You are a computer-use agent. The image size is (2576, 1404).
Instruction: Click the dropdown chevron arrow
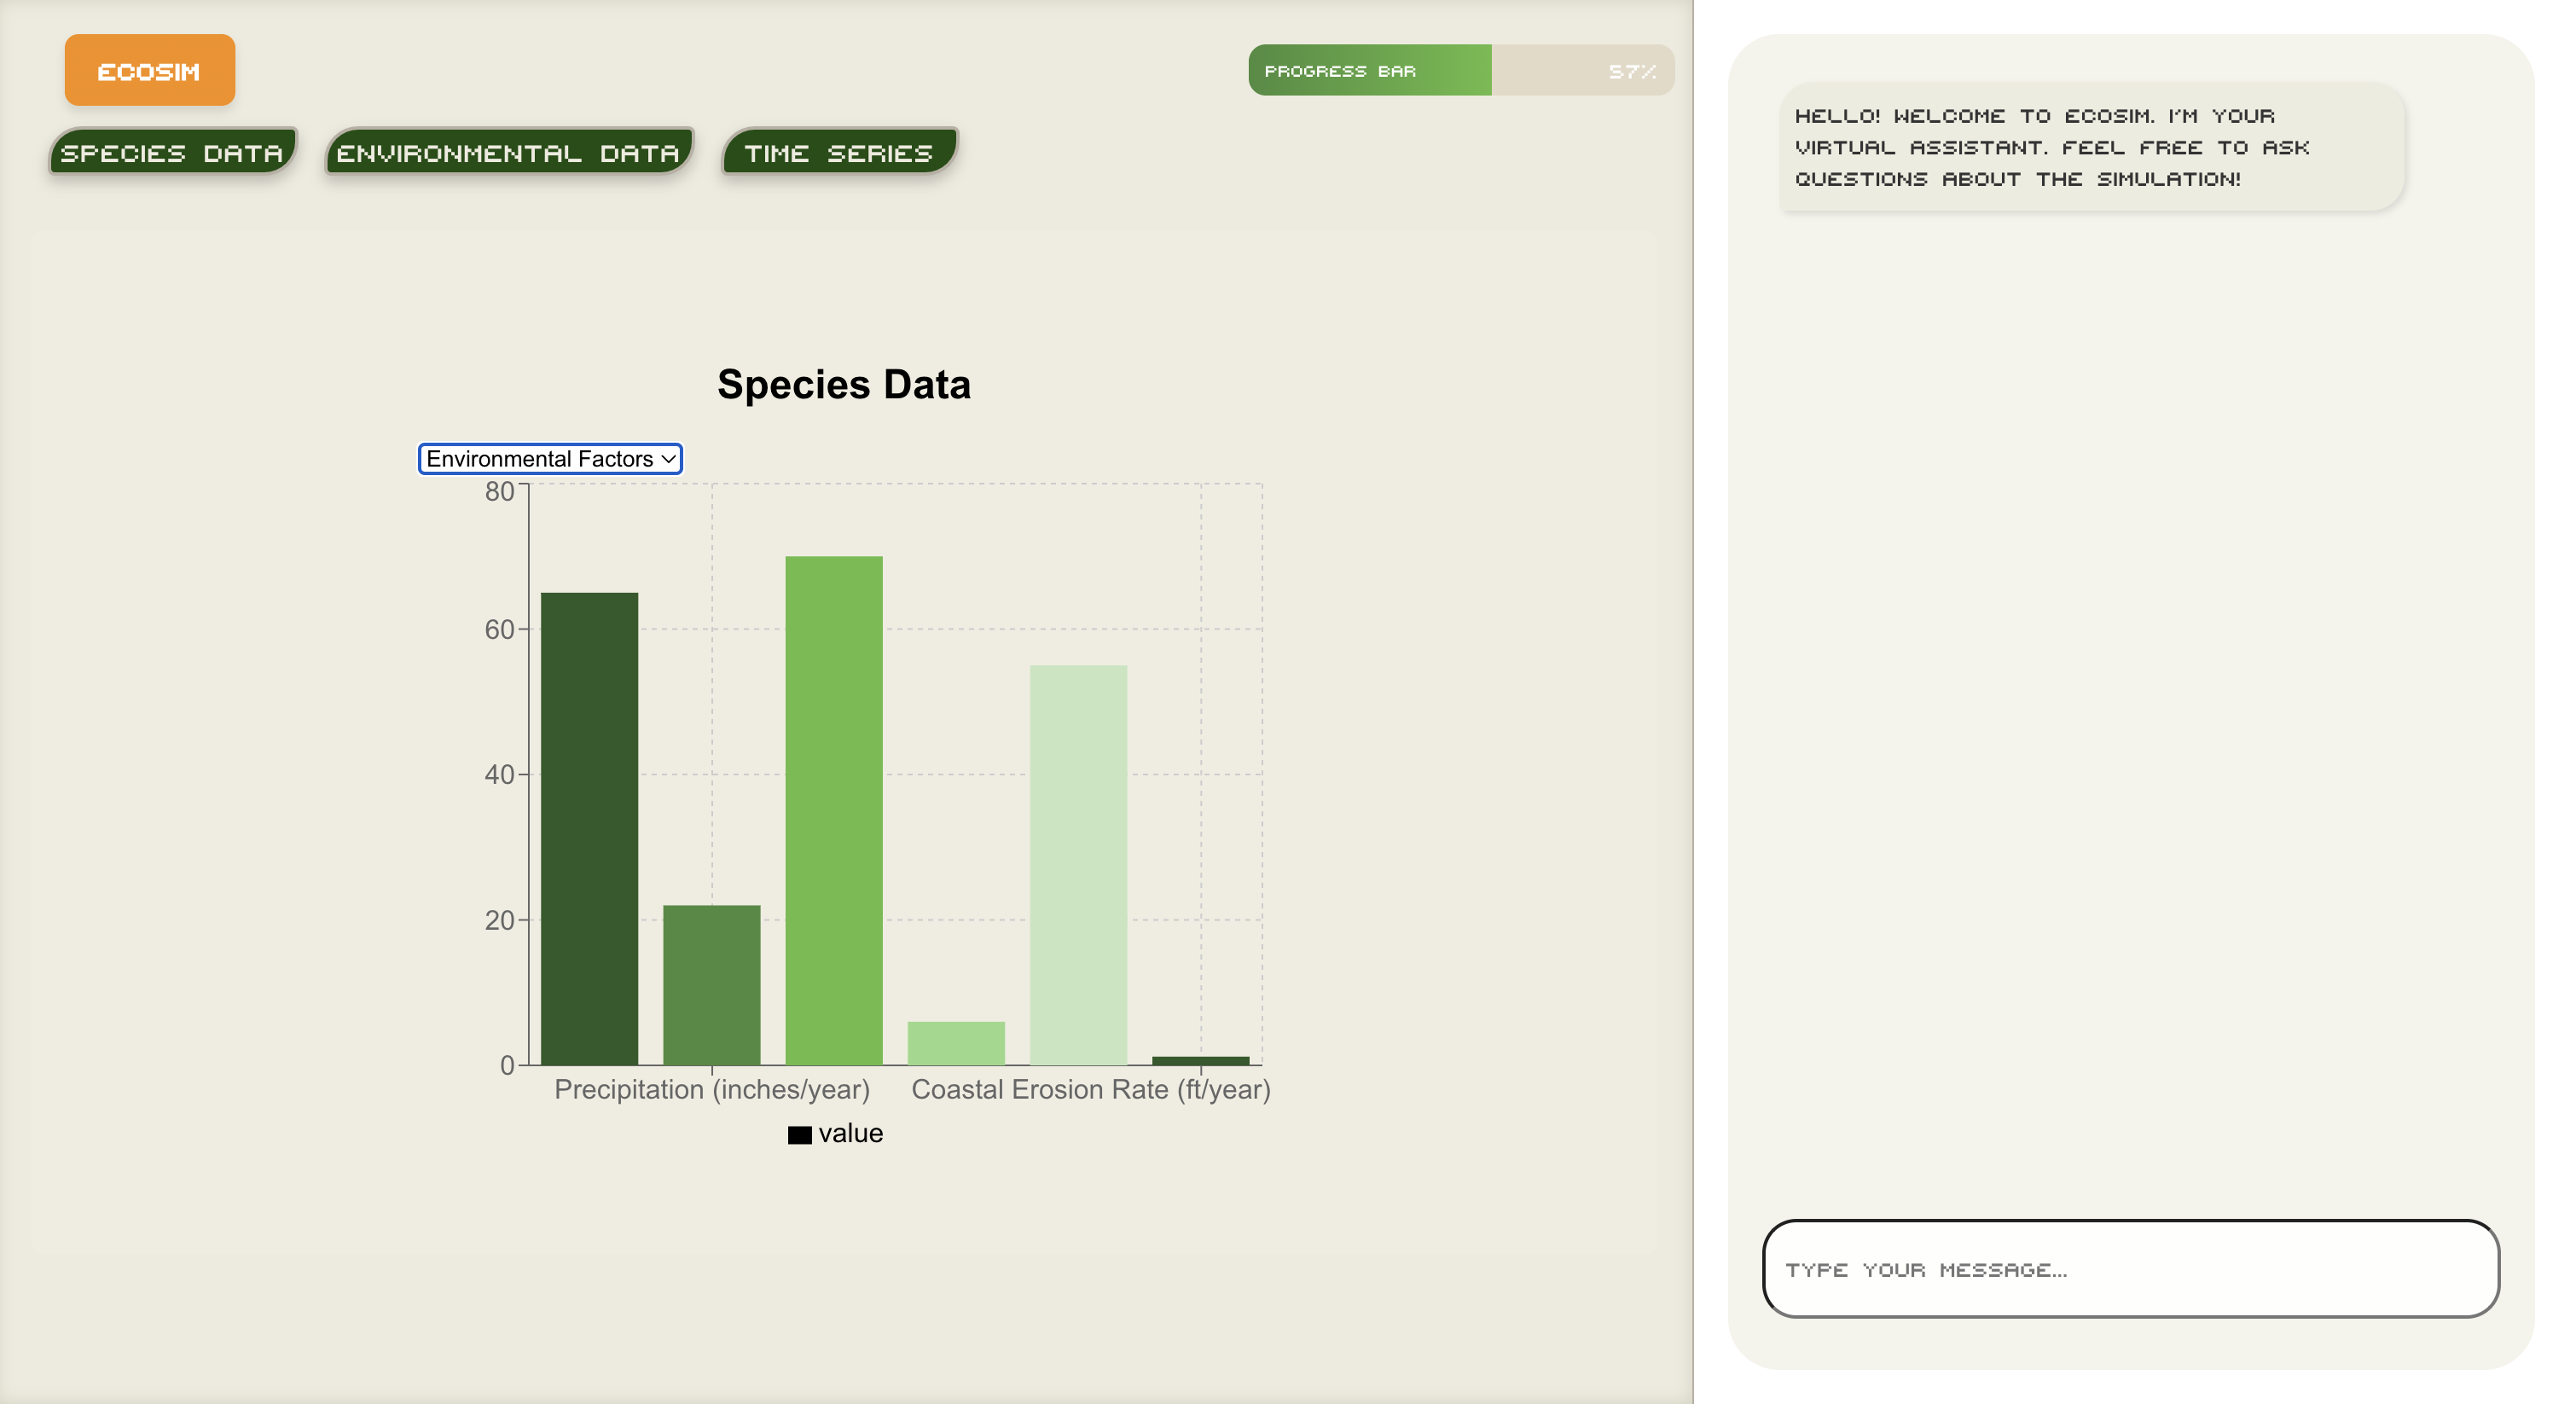668,459
